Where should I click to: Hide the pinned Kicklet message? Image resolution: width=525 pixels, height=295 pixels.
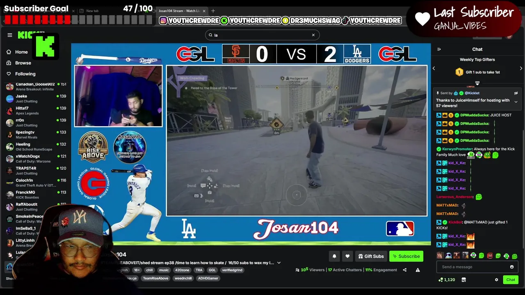click(x=516, y=93)
